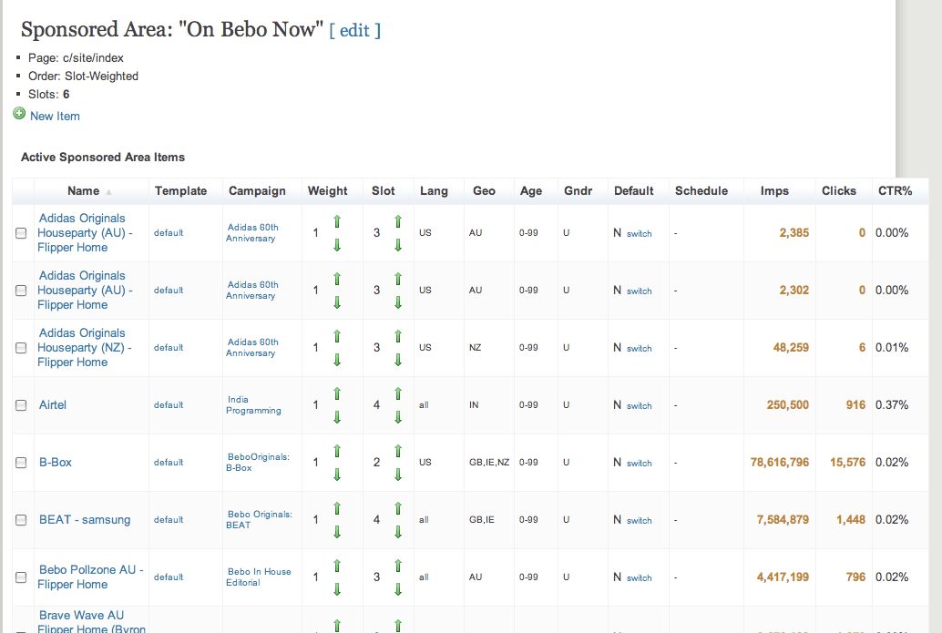Click switch in BEAT - samsung row
Image resolution: width=942 pixels, height=633 pixels.
640,521
